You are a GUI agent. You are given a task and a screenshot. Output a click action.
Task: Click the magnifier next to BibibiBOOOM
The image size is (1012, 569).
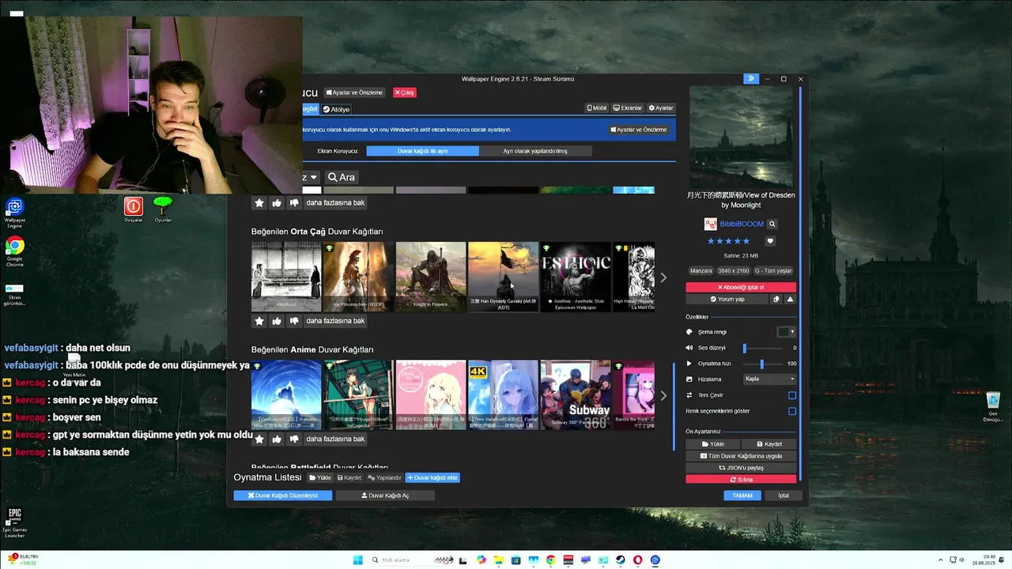(772, 224)
